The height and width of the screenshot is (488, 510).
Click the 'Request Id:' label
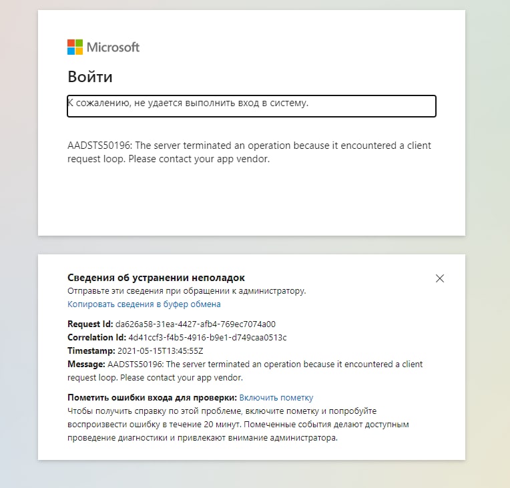click(x=90, y=324)
